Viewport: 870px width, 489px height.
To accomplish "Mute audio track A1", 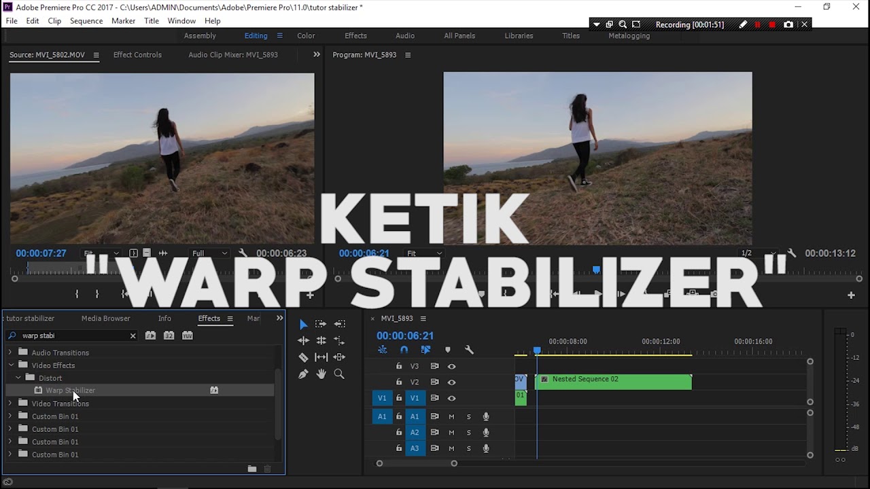I will pos(451,416).
